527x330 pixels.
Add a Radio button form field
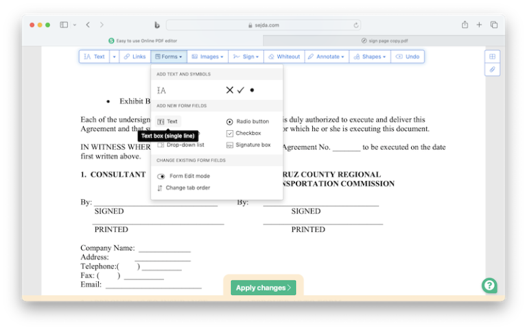[248, 121]
